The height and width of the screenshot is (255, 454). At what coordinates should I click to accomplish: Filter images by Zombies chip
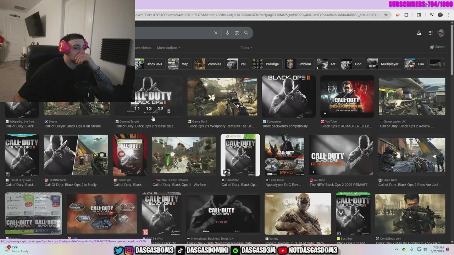(x=209, y=64)
